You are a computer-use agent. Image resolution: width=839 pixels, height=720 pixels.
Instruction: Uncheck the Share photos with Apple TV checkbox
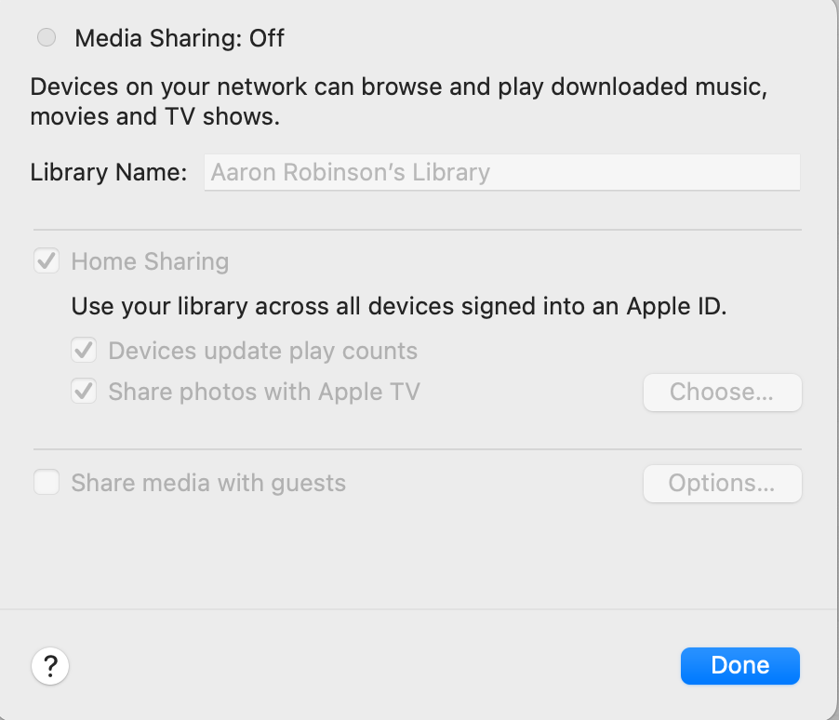[84, 392]
